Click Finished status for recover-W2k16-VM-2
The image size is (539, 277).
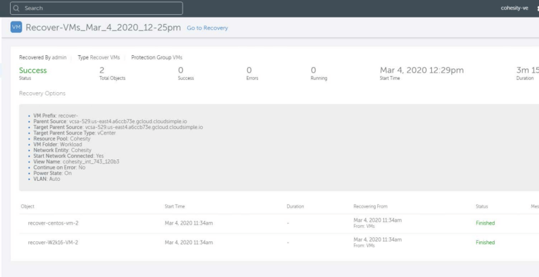(485, 242)
